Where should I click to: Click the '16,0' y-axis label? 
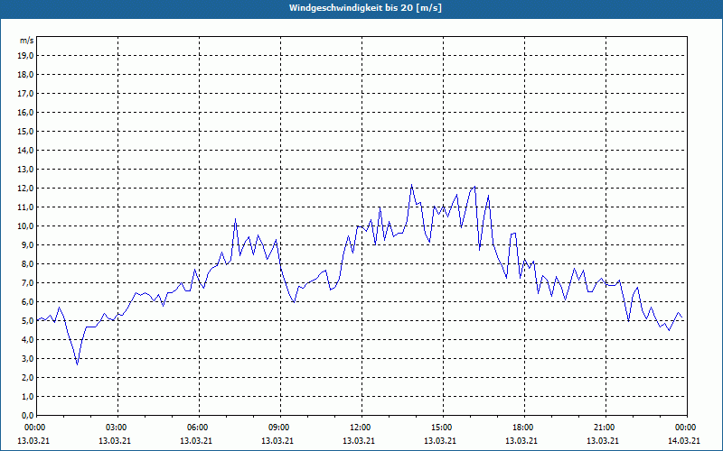click(x=25, y=112)
